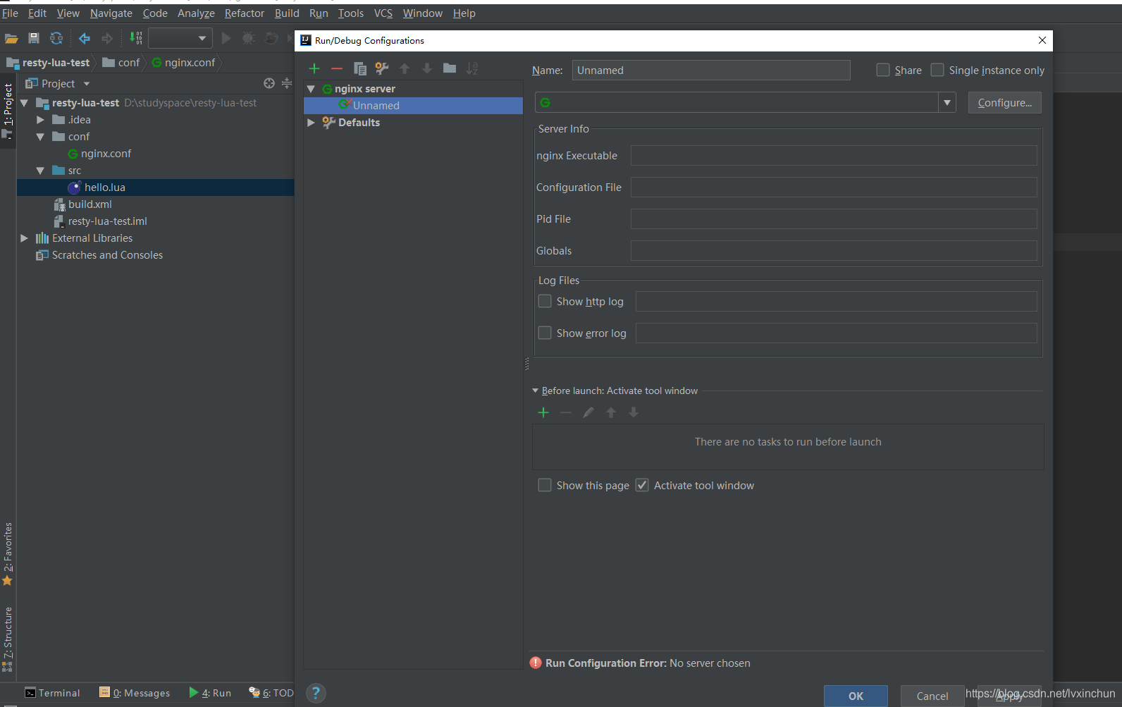Edit before-launch task pencil icon
This screenshot has height=707, width=1122.
(588, 412)
